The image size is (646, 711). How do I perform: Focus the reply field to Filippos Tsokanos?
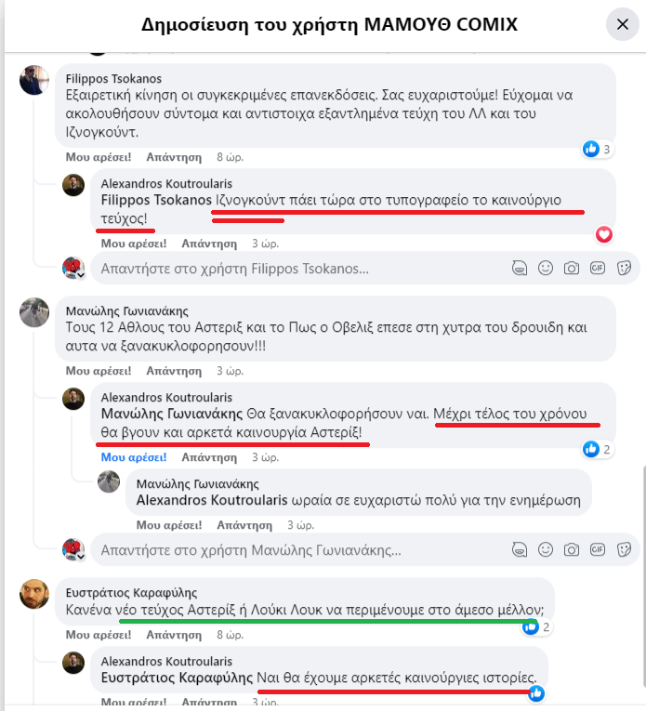(x=301, y=269)
